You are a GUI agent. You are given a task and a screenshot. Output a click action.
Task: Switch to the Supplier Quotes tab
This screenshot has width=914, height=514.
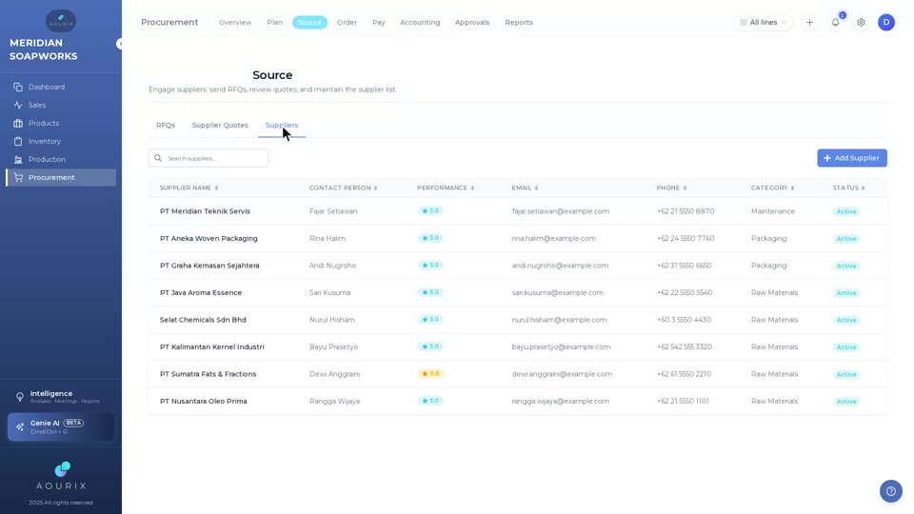[x=220, y=126]
